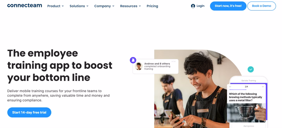Click the 2/4 quiz progress bar

coord(246,89)
